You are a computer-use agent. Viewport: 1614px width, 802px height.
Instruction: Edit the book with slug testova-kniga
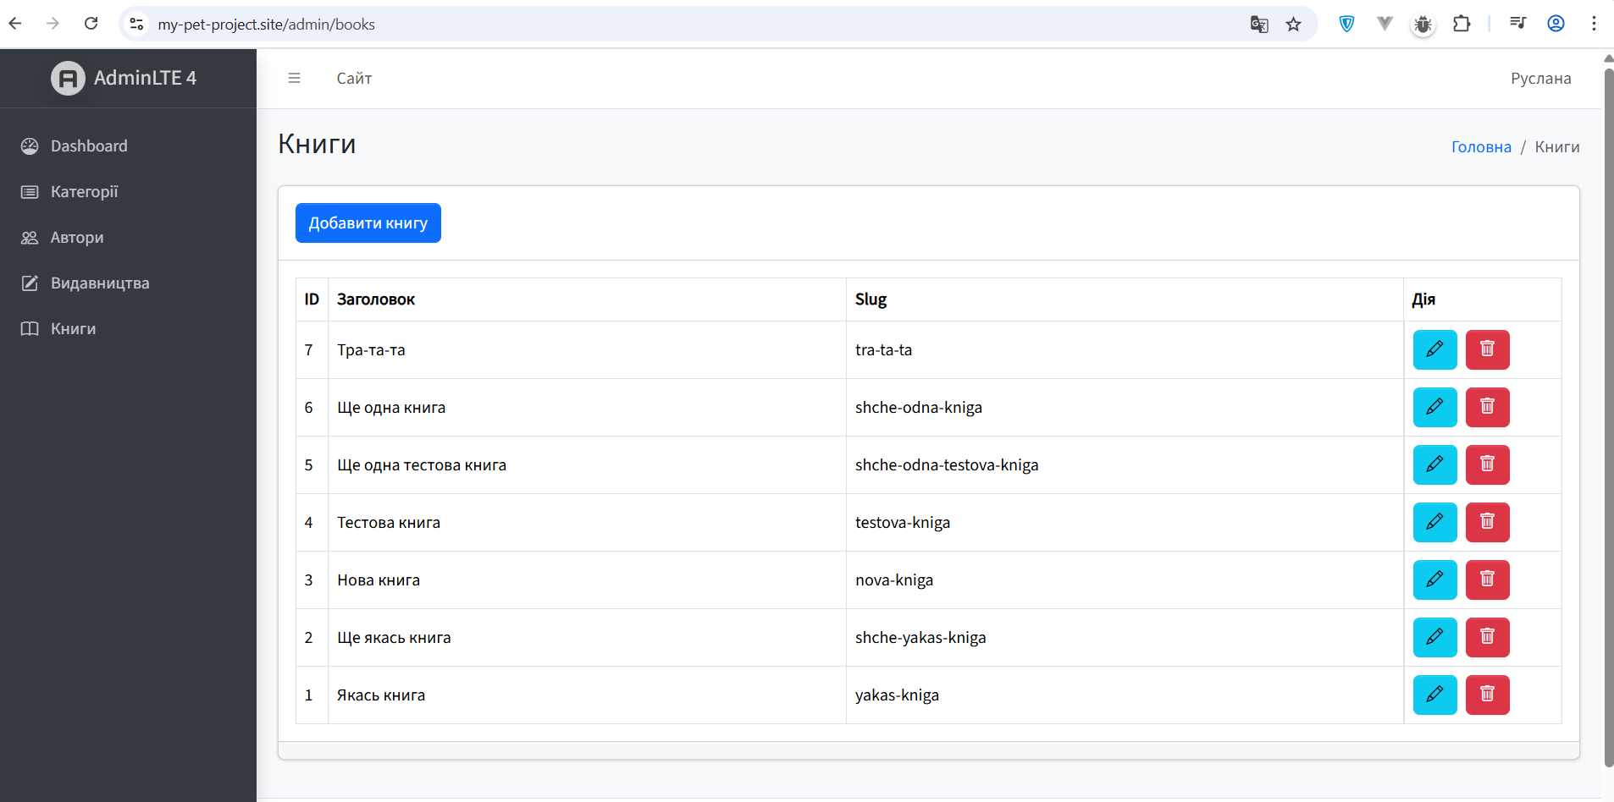coord(1434,522)
